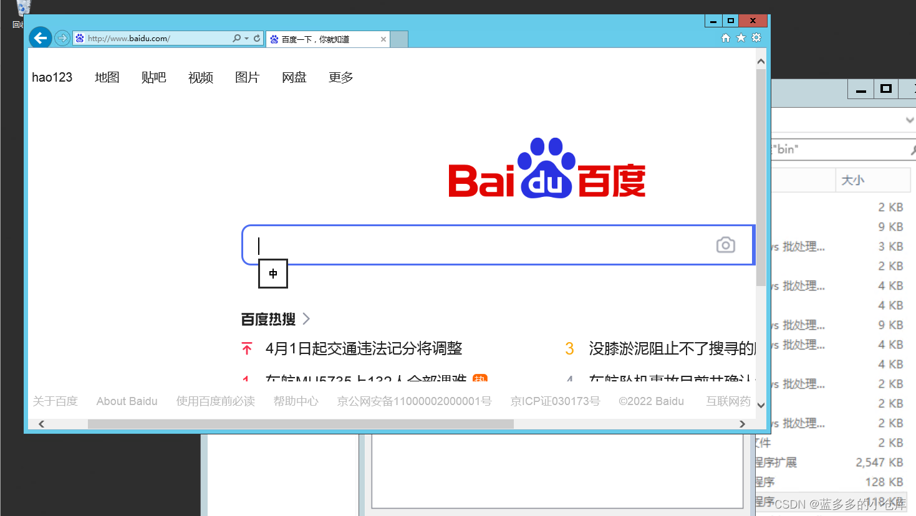
Task: Click the 大小 column header in Explorer
Action: coord(872,180)
